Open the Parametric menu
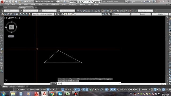 pos(73,5)
